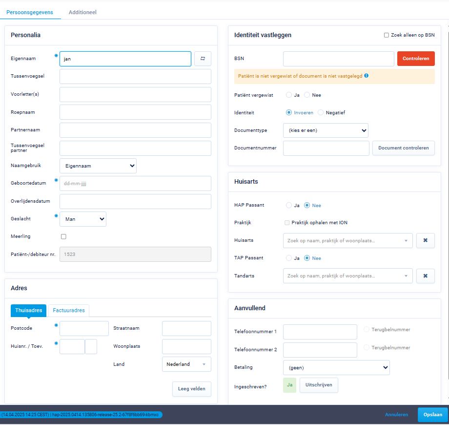Expand the Land selection dropdown
Viewport: 449px width, 425px height.
[x=186, y=364]
